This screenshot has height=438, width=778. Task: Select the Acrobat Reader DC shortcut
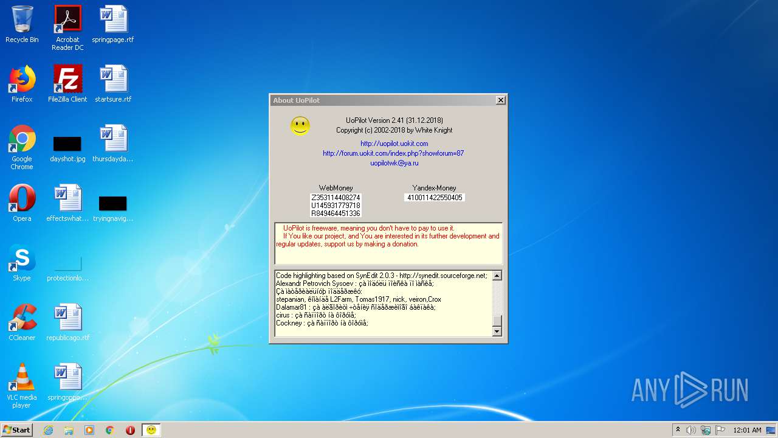pyautogui.click(x=67, y=29)
